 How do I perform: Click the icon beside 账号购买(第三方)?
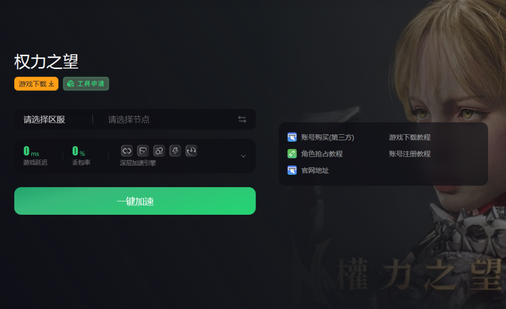292,137
